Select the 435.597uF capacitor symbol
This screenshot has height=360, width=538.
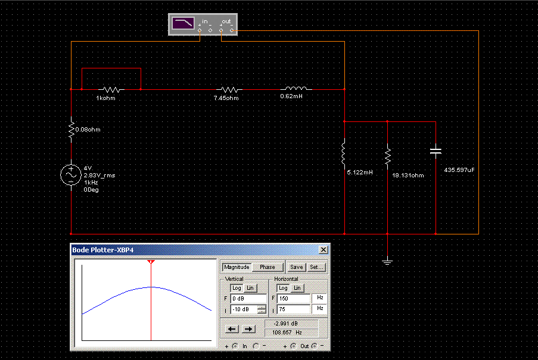click(436, 151)
